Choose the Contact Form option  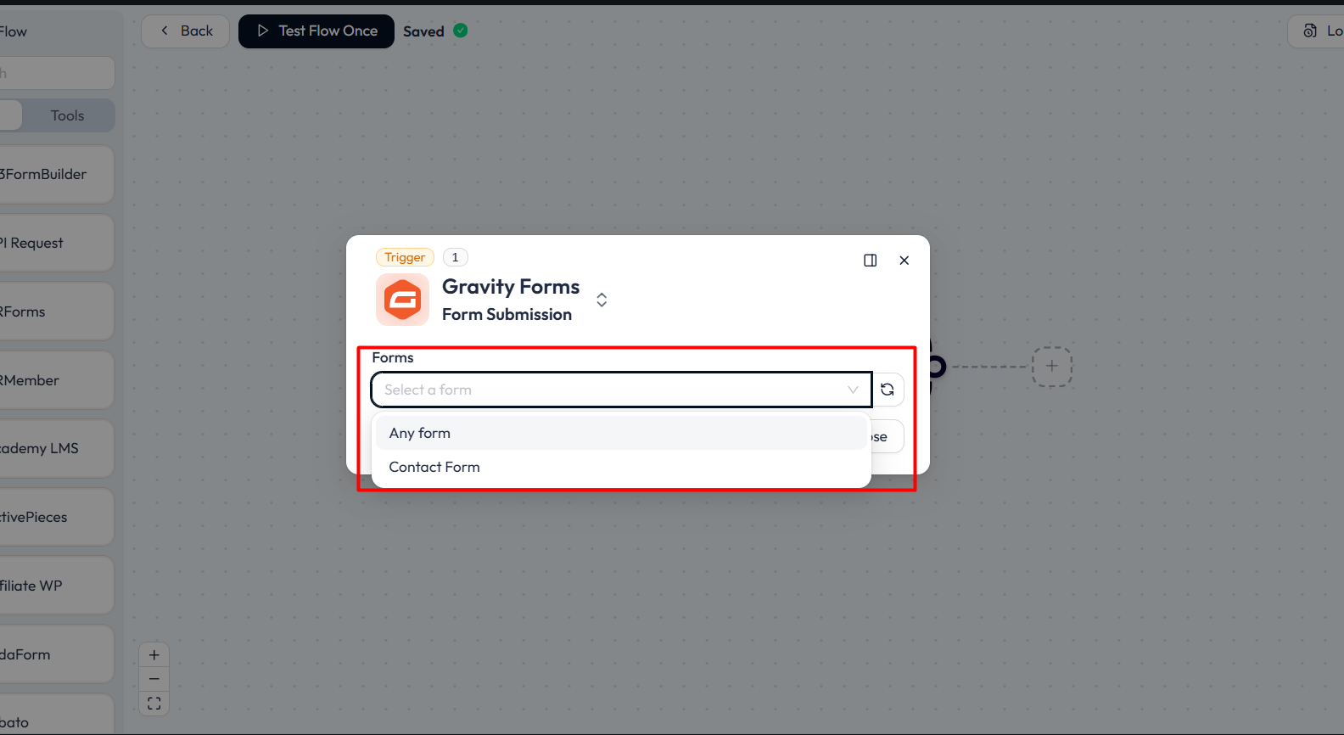click(x=621, y=467)
